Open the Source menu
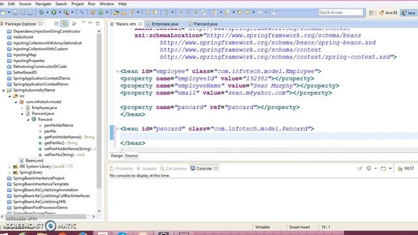This screenshot has height=235, width=418. tap(25, 4)
